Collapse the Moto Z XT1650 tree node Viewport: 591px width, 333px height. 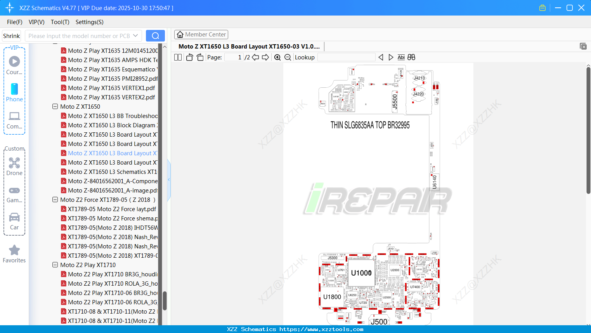coord(55,106)
